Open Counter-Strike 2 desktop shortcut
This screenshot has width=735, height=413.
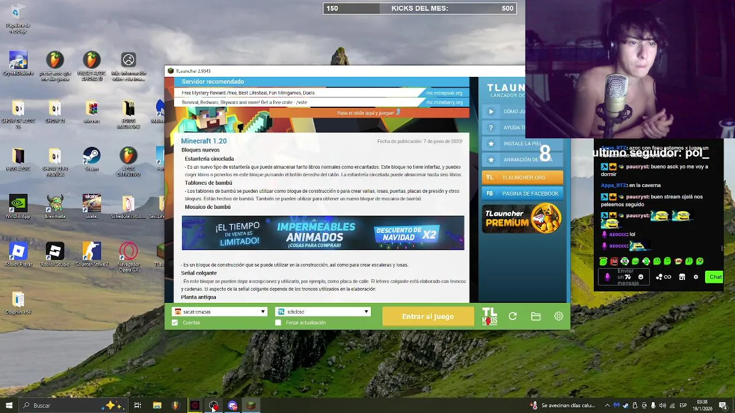(91, 255)
